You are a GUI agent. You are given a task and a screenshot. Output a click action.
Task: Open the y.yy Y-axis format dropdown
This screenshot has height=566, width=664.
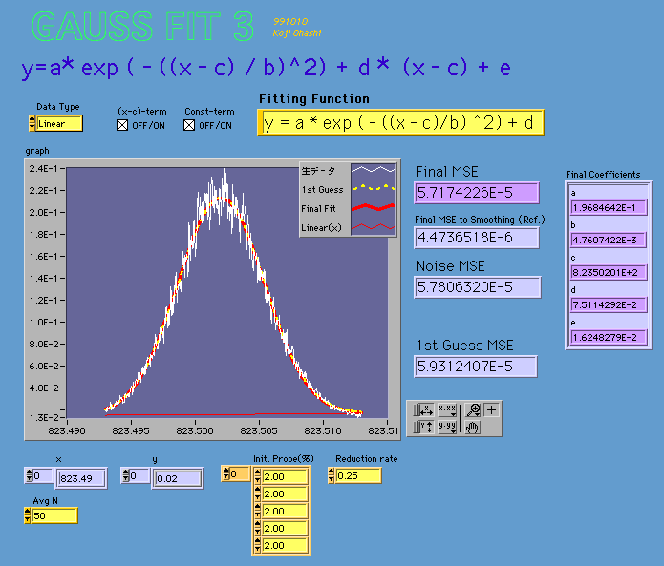point(446,427)
